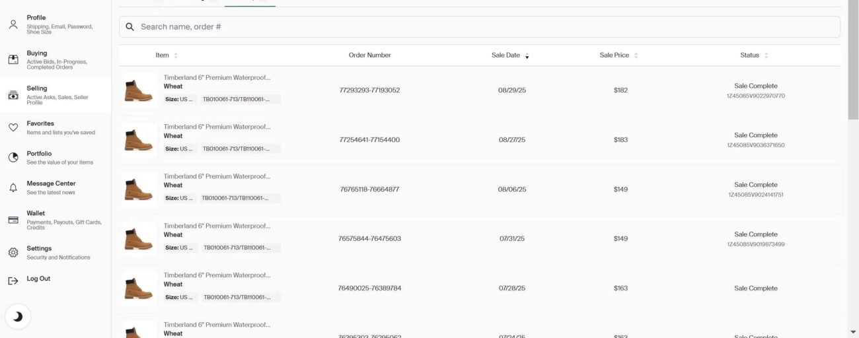The image size is (859, 338).
Task: Open Buying section via shopping bag icon
Action: [x=13, y=59]
